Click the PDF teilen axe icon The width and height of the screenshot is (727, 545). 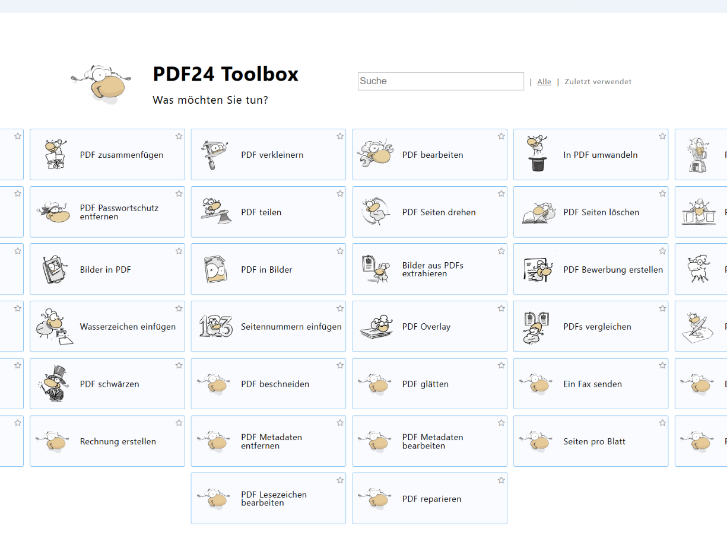pos(215,210)
